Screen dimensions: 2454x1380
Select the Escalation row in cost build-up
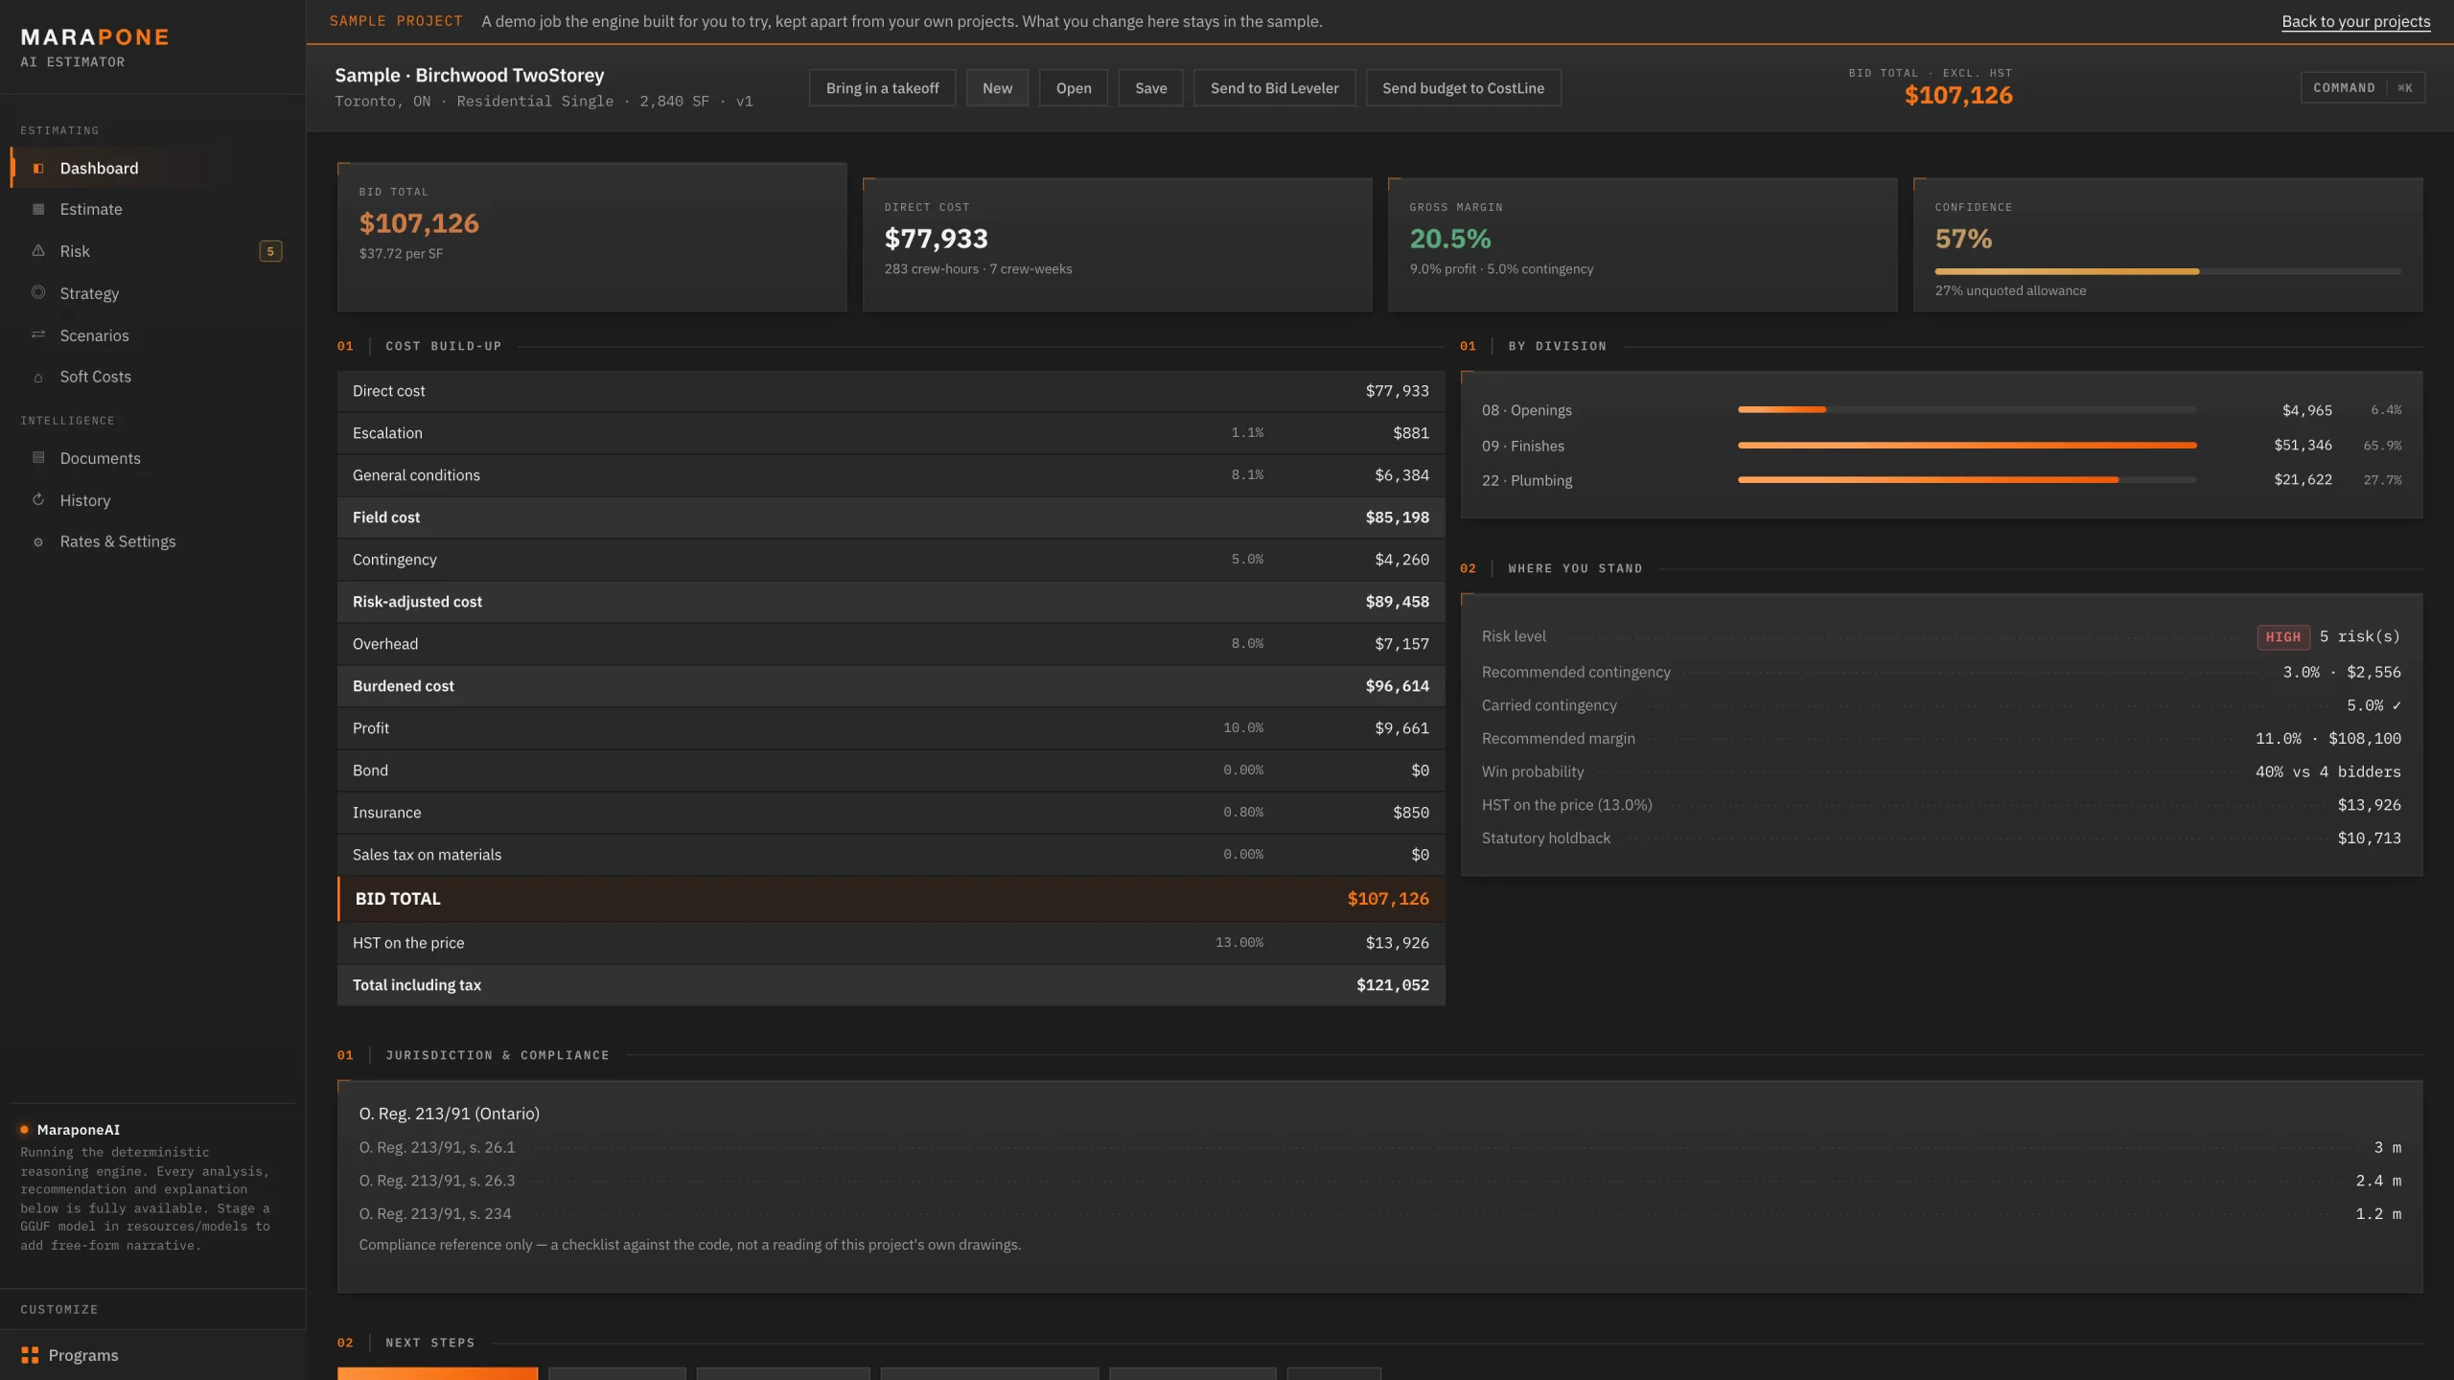891,433
